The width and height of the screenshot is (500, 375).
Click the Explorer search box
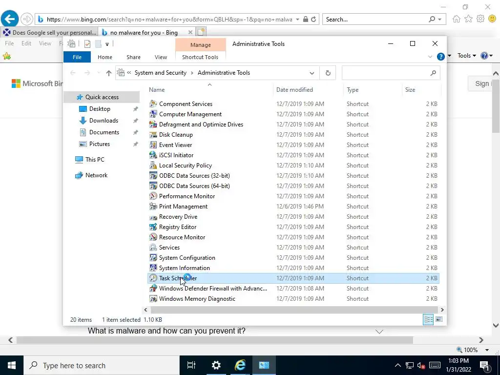coord(391,73)
